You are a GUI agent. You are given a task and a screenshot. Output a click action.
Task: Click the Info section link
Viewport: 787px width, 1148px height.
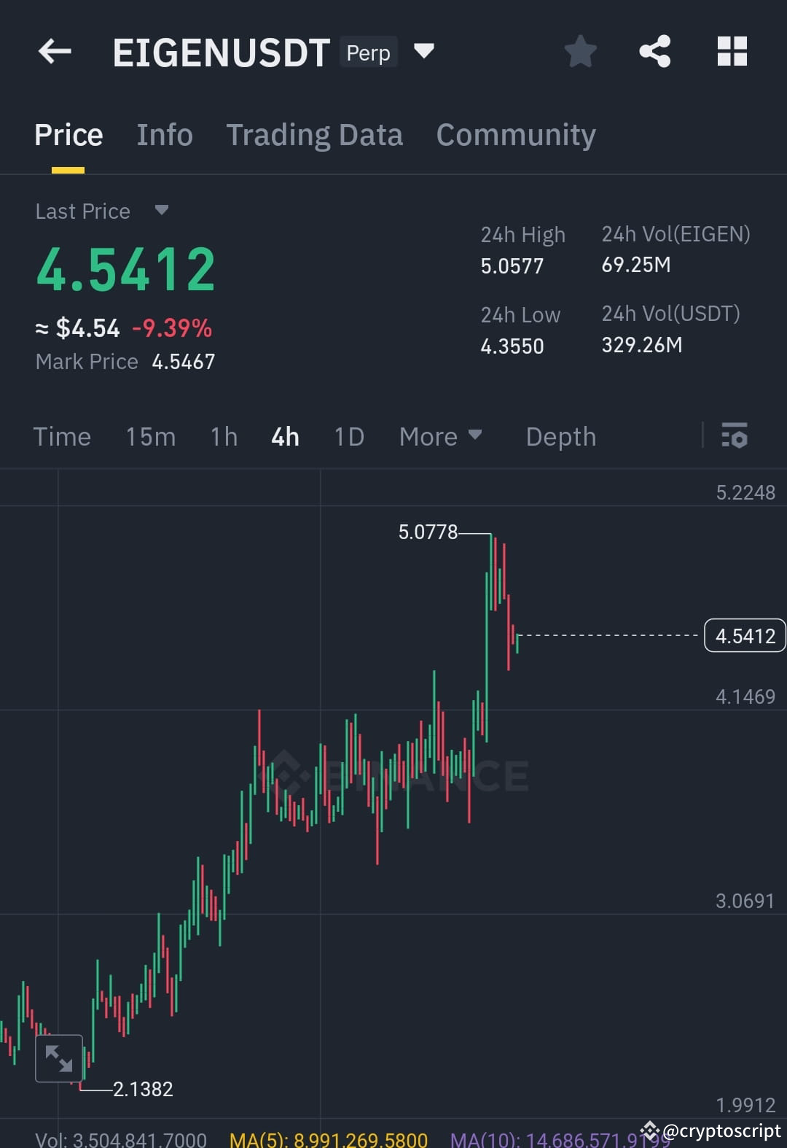[x=164, y=134]
